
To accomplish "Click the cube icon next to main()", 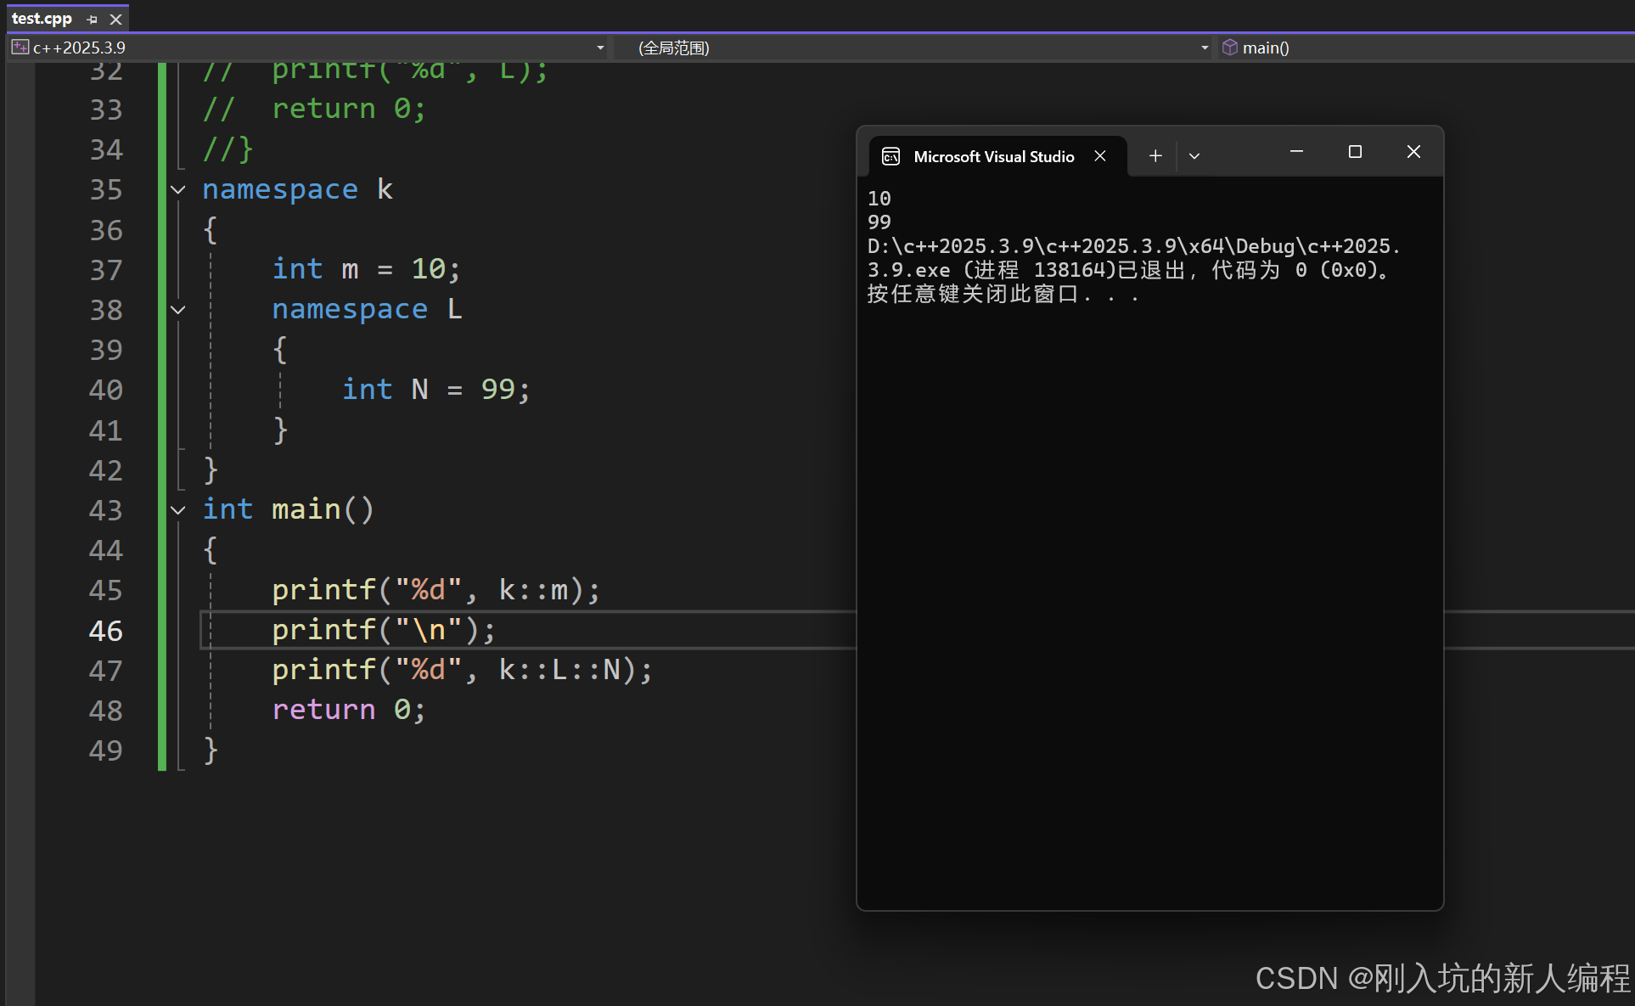I will pos(1229,48).
